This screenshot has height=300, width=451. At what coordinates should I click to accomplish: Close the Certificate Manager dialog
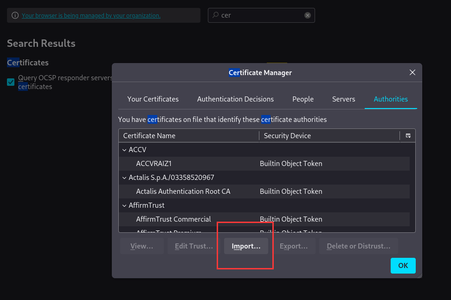click(x=412, y=72)
